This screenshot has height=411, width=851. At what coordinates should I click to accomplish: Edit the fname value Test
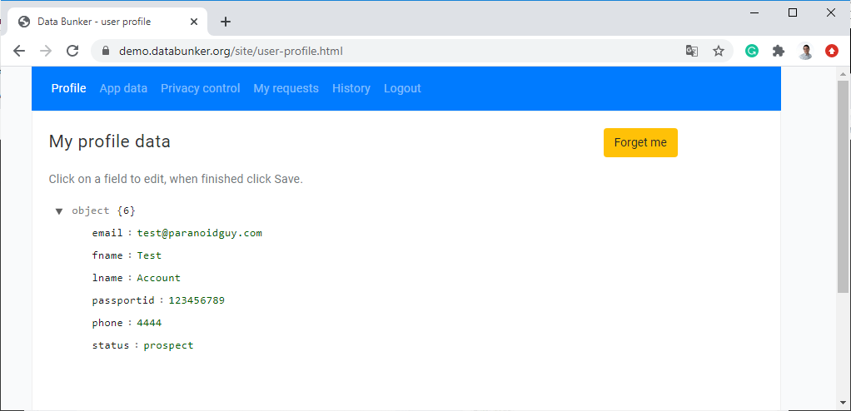click(x=149, y=255)
